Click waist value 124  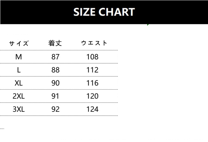point(92,109)
